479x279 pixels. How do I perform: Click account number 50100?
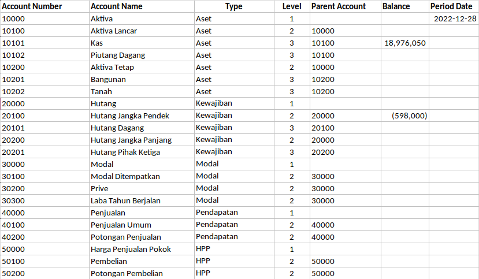tap(44, 261)
